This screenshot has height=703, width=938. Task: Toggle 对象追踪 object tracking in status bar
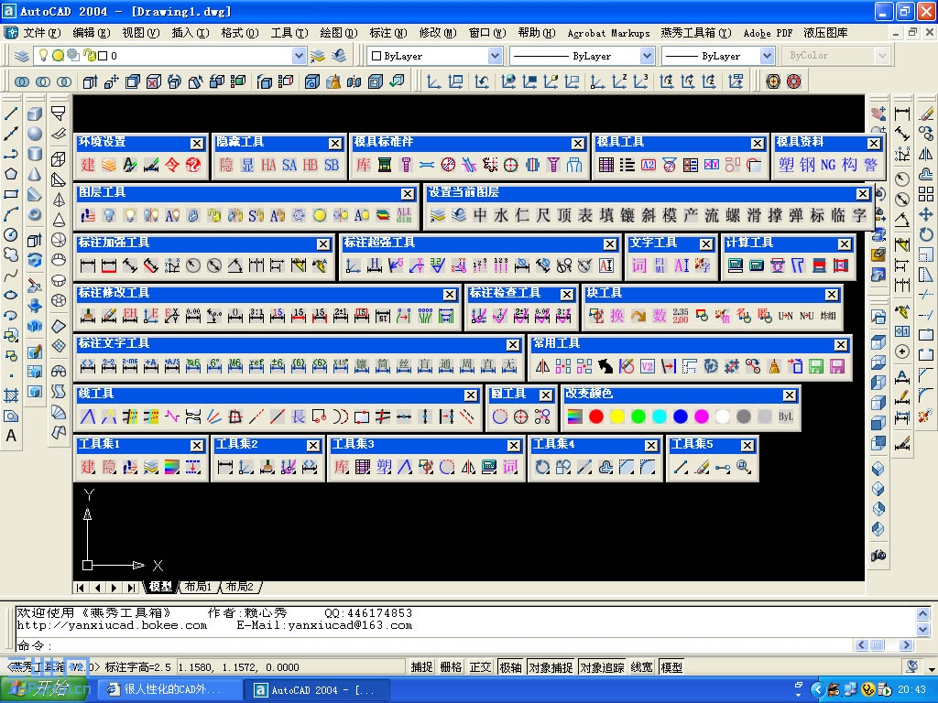coord(603,667)
